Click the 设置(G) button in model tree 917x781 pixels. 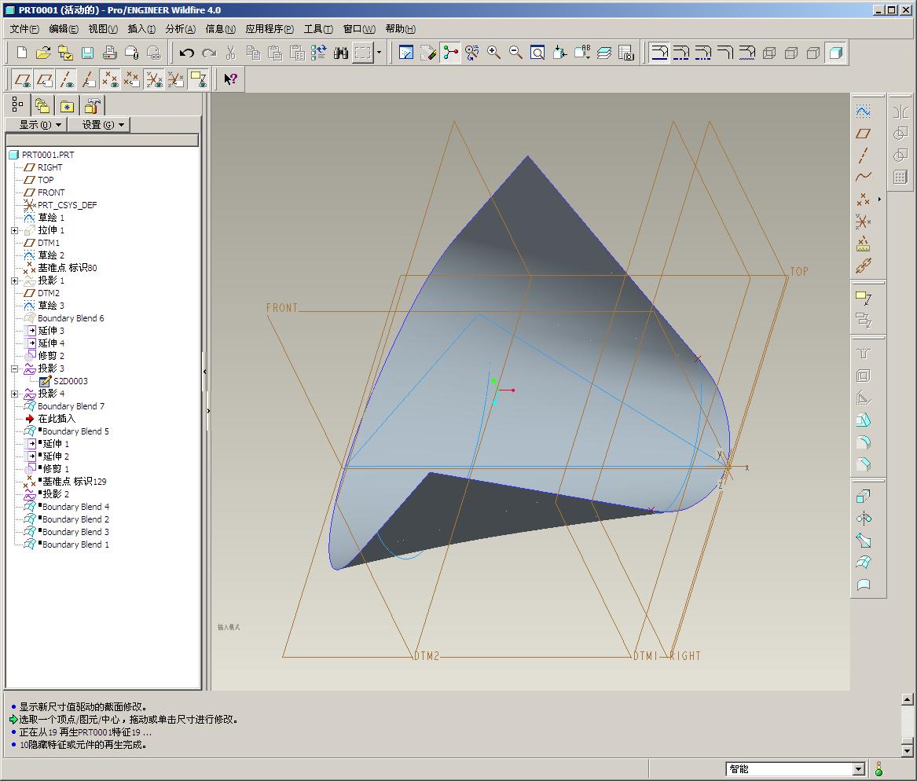coord(98,125)
